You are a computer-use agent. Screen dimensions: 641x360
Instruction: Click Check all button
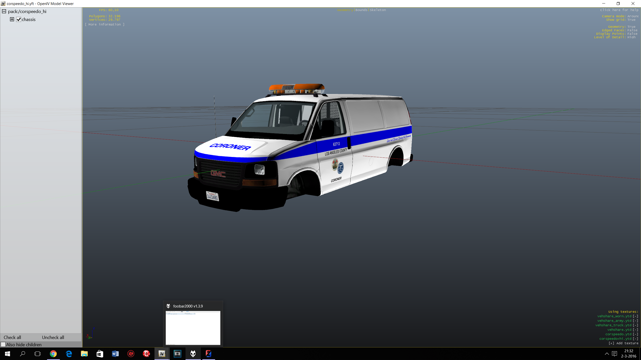click(x=12, y=337)
